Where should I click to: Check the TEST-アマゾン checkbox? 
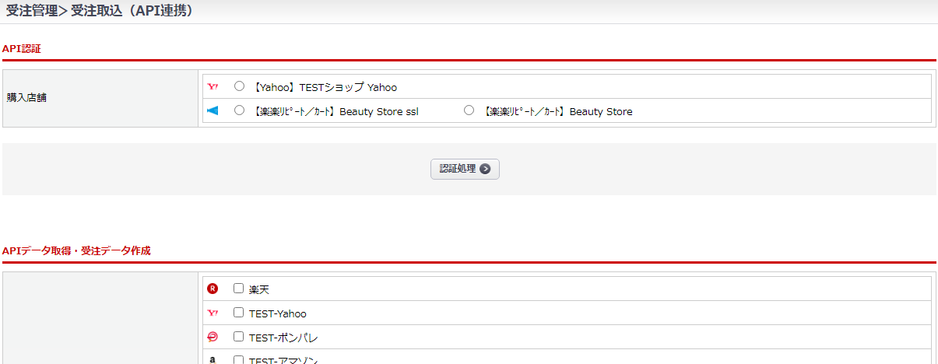click(239, 360)
